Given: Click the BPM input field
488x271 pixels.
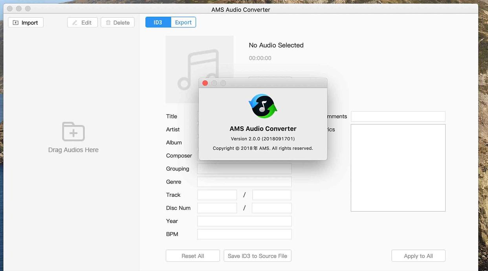Looking at the screenshot, I should (244, 234).
